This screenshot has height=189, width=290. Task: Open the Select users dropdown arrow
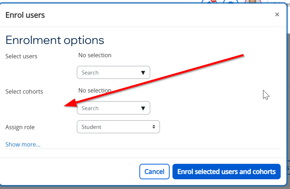click(x=143, y=73)
